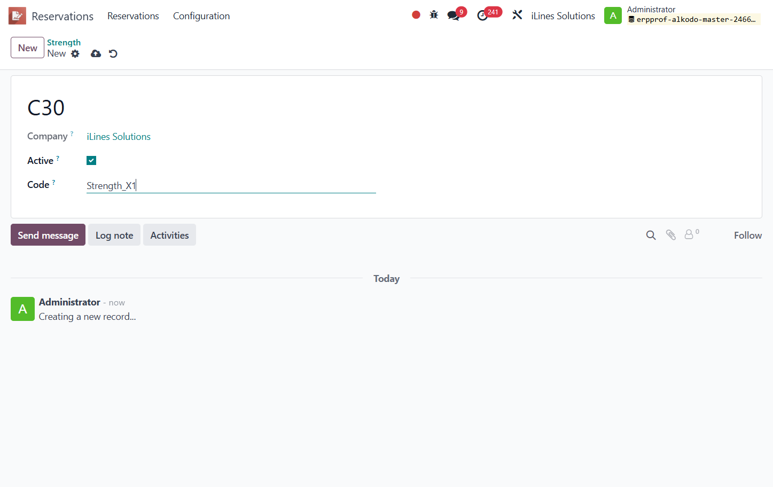Image resolution: width=773 pixels, height=487 pixels.
Task: Edit the C30 name field
Action: [46, 108]
